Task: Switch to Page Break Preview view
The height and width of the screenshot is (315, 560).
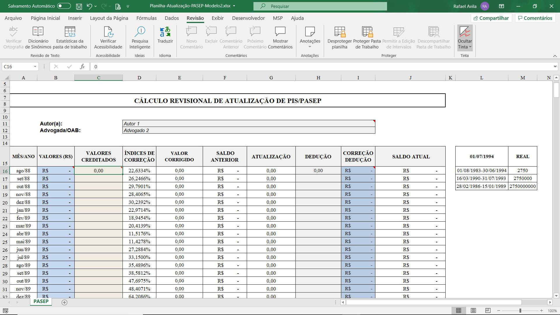Action: click(x=488, y=310)
